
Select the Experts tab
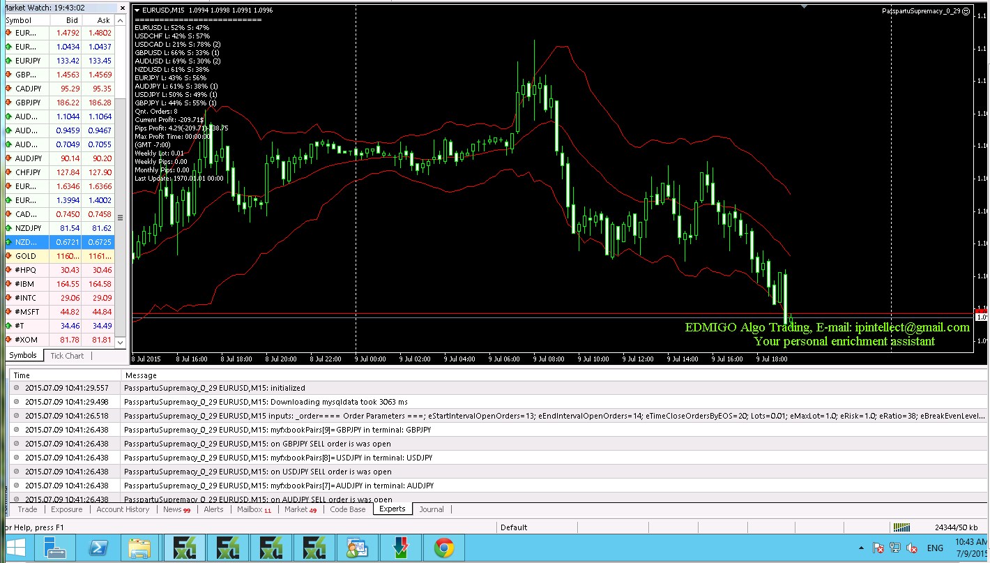click(x=392, y=509)
